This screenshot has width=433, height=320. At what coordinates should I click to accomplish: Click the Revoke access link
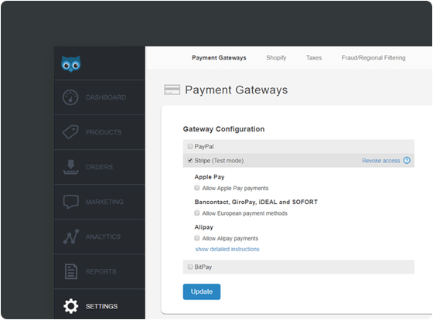click(380, 161)
